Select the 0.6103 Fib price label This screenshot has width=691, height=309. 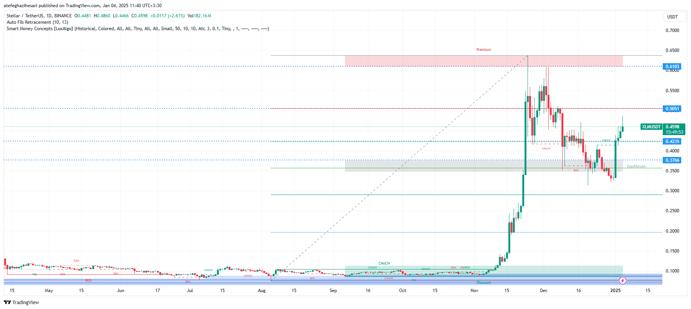point(672,67)
